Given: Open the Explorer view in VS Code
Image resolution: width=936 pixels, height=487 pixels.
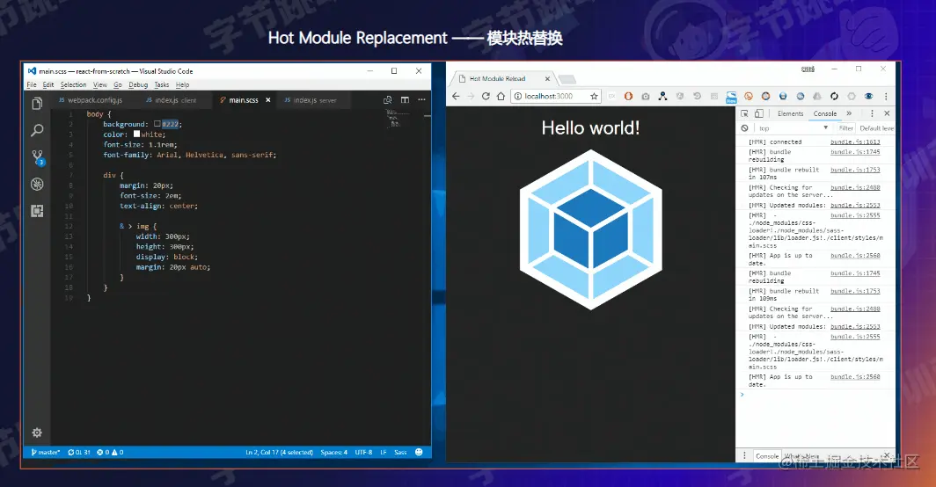Looking at the screenshot, I should [x=37, y=104].
